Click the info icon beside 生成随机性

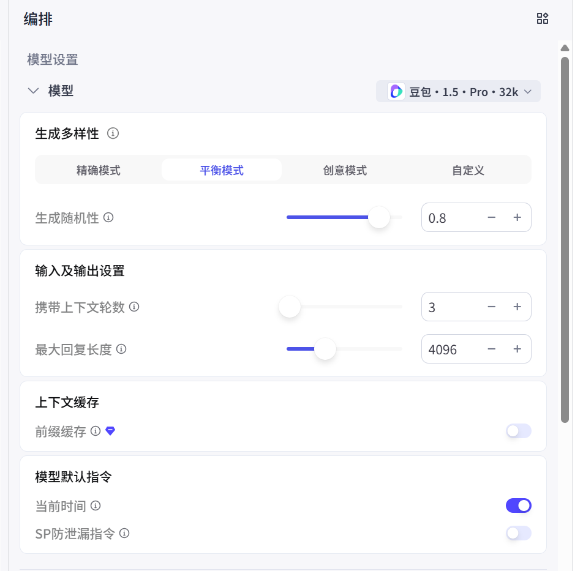click(x=108, y=217)
